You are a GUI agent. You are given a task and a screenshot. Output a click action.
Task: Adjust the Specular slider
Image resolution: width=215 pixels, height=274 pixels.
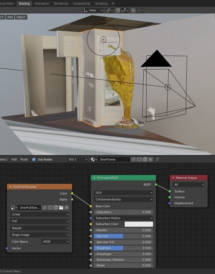tap(123, 236)
